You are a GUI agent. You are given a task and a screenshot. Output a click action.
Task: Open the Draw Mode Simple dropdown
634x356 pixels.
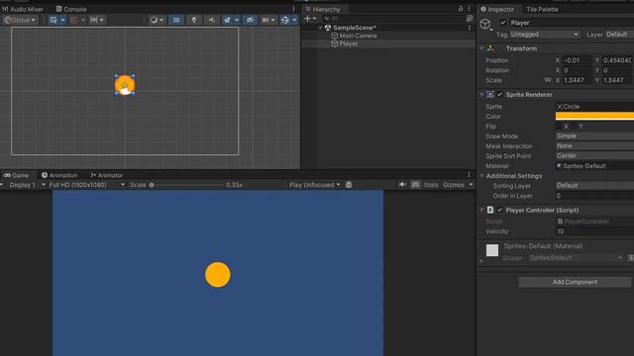coord(594,136)
